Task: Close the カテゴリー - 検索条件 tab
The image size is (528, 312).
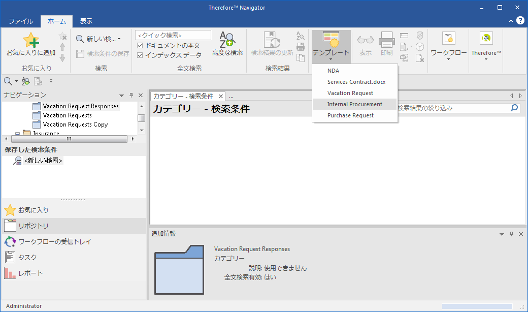Action: tap(221, 97)
